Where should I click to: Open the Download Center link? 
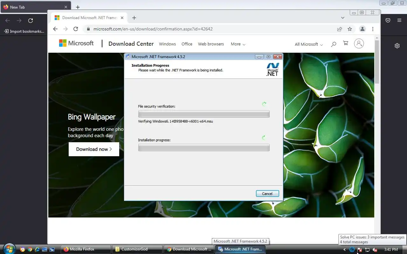coord(131,44)
